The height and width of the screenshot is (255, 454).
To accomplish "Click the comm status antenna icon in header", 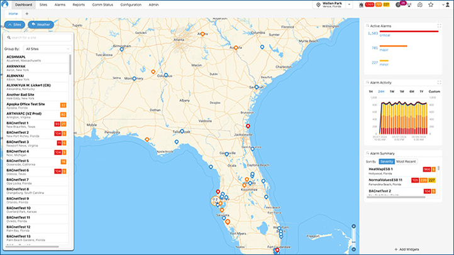I will [x=409, y=4].
